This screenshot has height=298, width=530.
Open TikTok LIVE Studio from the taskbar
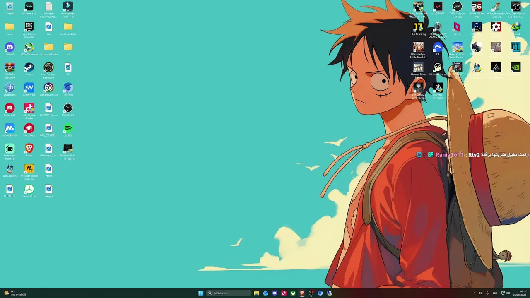tap(284, 293)
